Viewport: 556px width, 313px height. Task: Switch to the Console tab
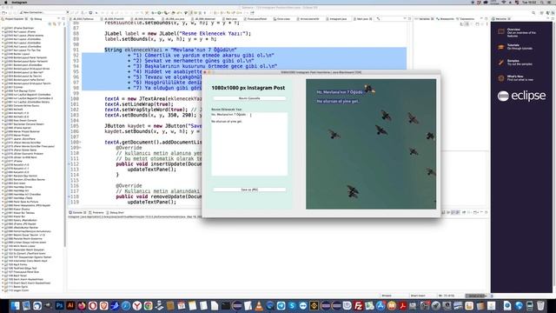(77, 212)
